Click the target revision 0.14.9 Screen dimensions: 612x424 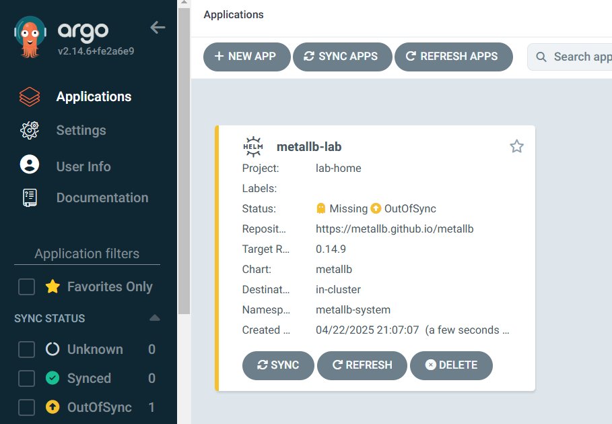pyautogui.click(x=331, y=249)
